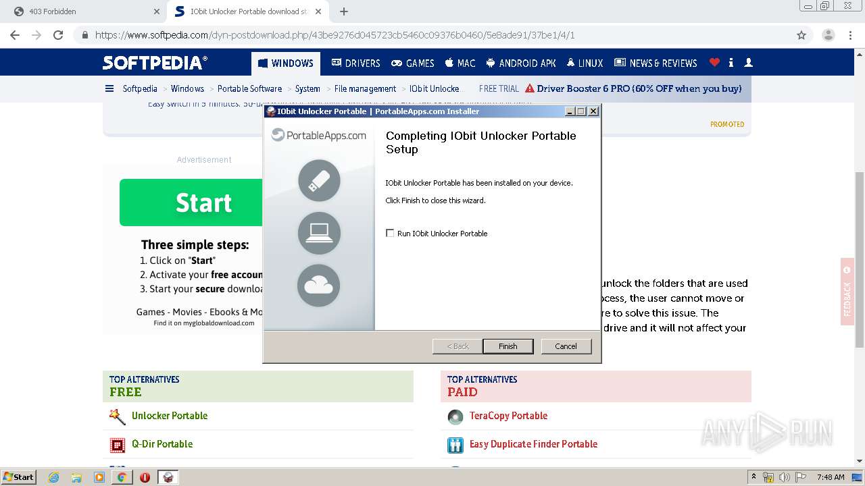The height and width of the screenshot is (486, 865).
Task: Click Q-Dir Portable icon
Action: pyautogui.click(x=118, y=445)
